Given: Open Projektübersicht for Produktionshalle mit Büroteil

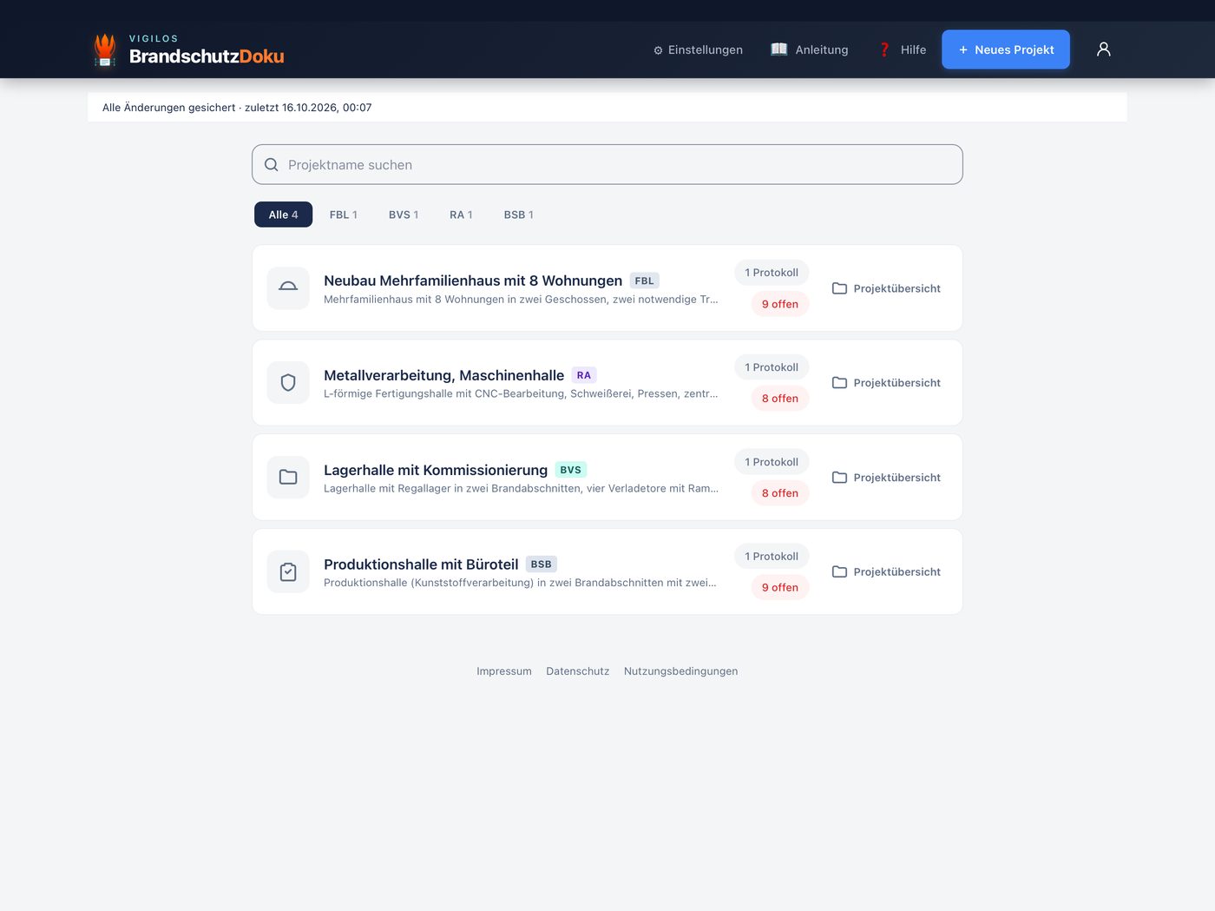Looking at the screenshot, I should click(886, 571).
